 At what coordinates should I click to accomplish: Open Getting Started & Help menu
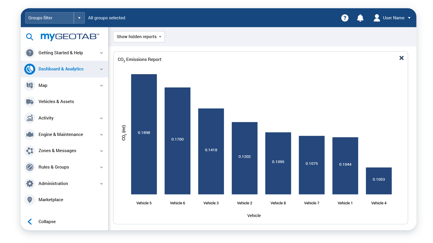(x=61, y=53)
